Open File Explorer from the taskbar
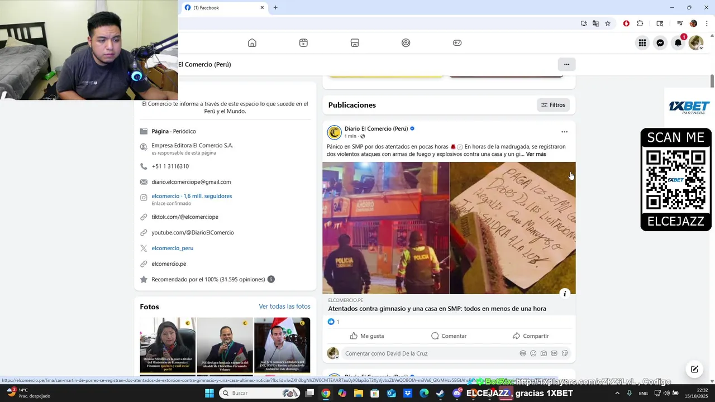Image resolution: width=715 pixels, height=402 pixels. [x=359, y=393]
